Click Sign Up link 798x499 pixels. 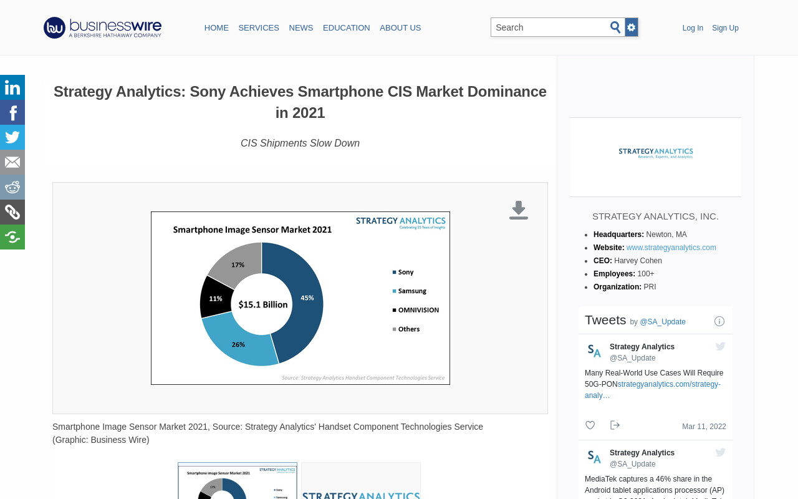point(725,28)
